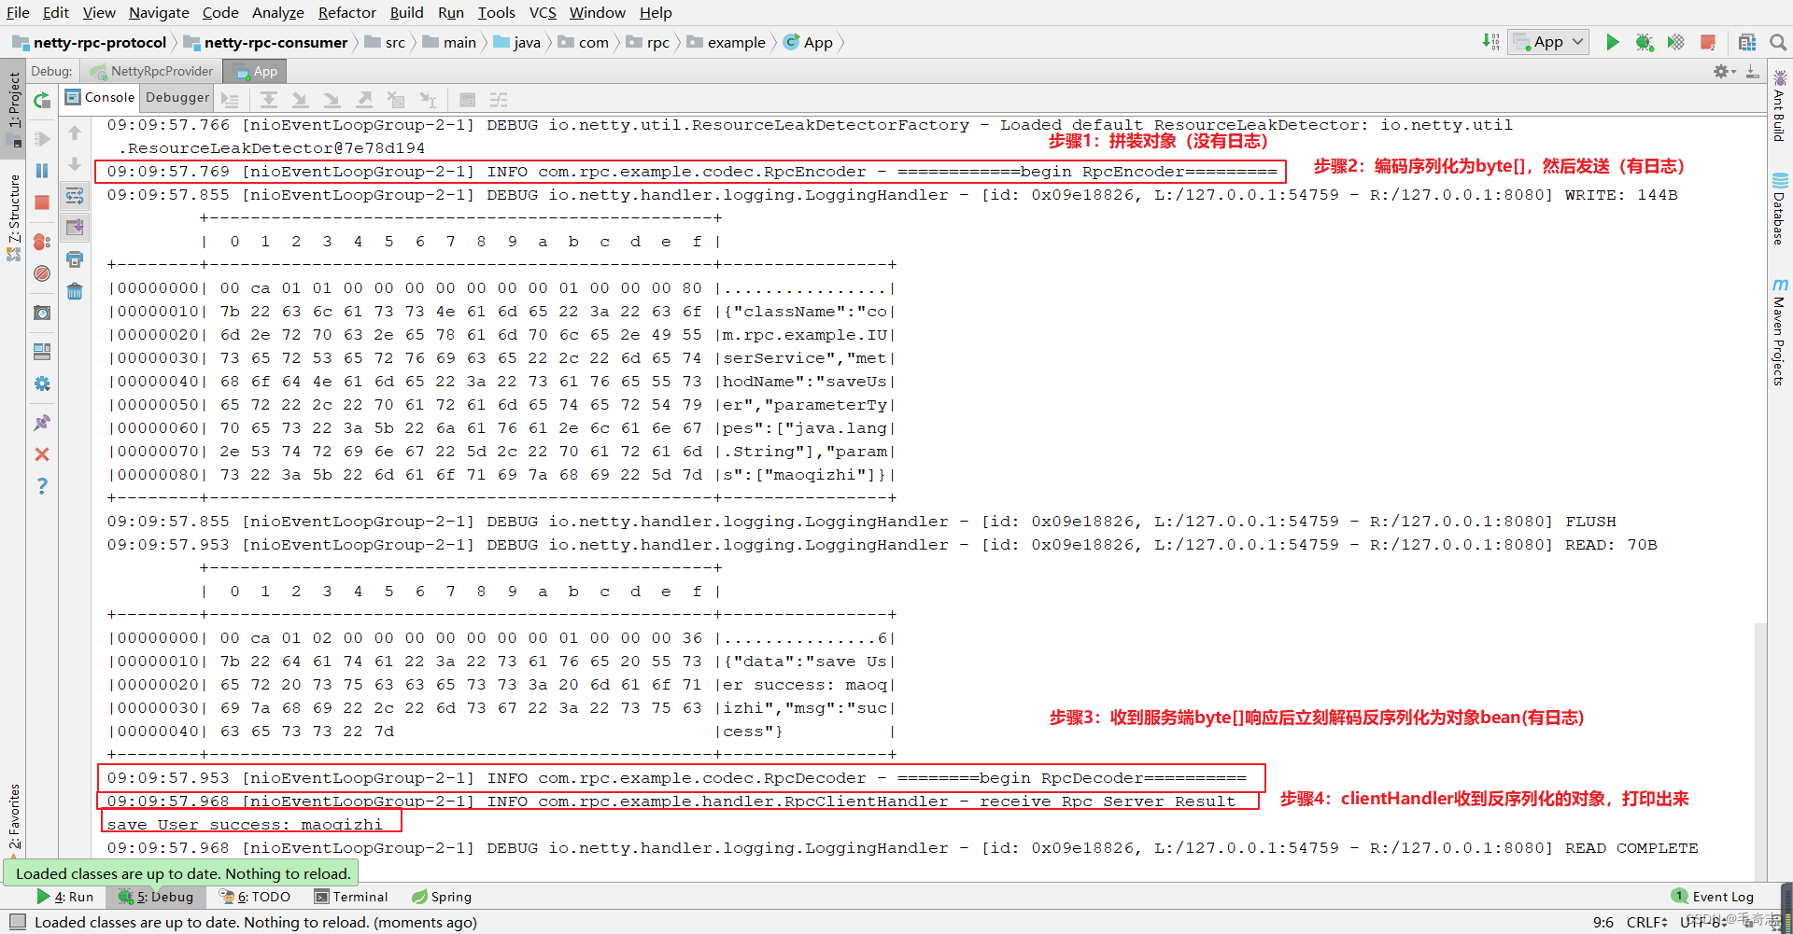Viewport: 1793px width, 934px height.
Task: Click the CRLF line separator selector
Action: 1647,922
